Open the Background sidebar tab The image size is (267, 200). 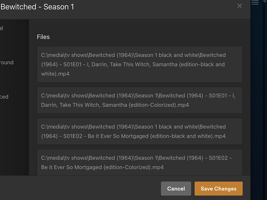[x=7, y=62]
